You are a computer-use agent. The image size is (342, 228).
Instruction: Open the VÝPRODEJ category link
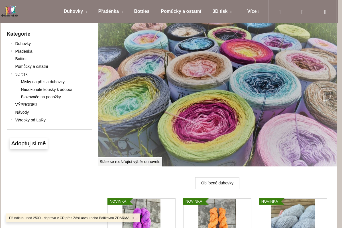[x=26, y=105]
